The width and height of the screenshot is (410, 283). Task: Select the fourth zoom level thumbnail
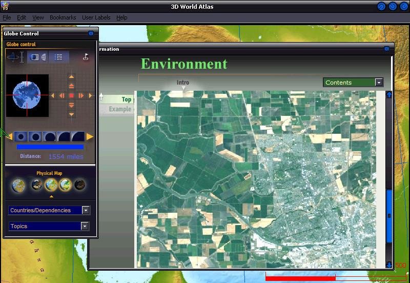click(64, 136)
